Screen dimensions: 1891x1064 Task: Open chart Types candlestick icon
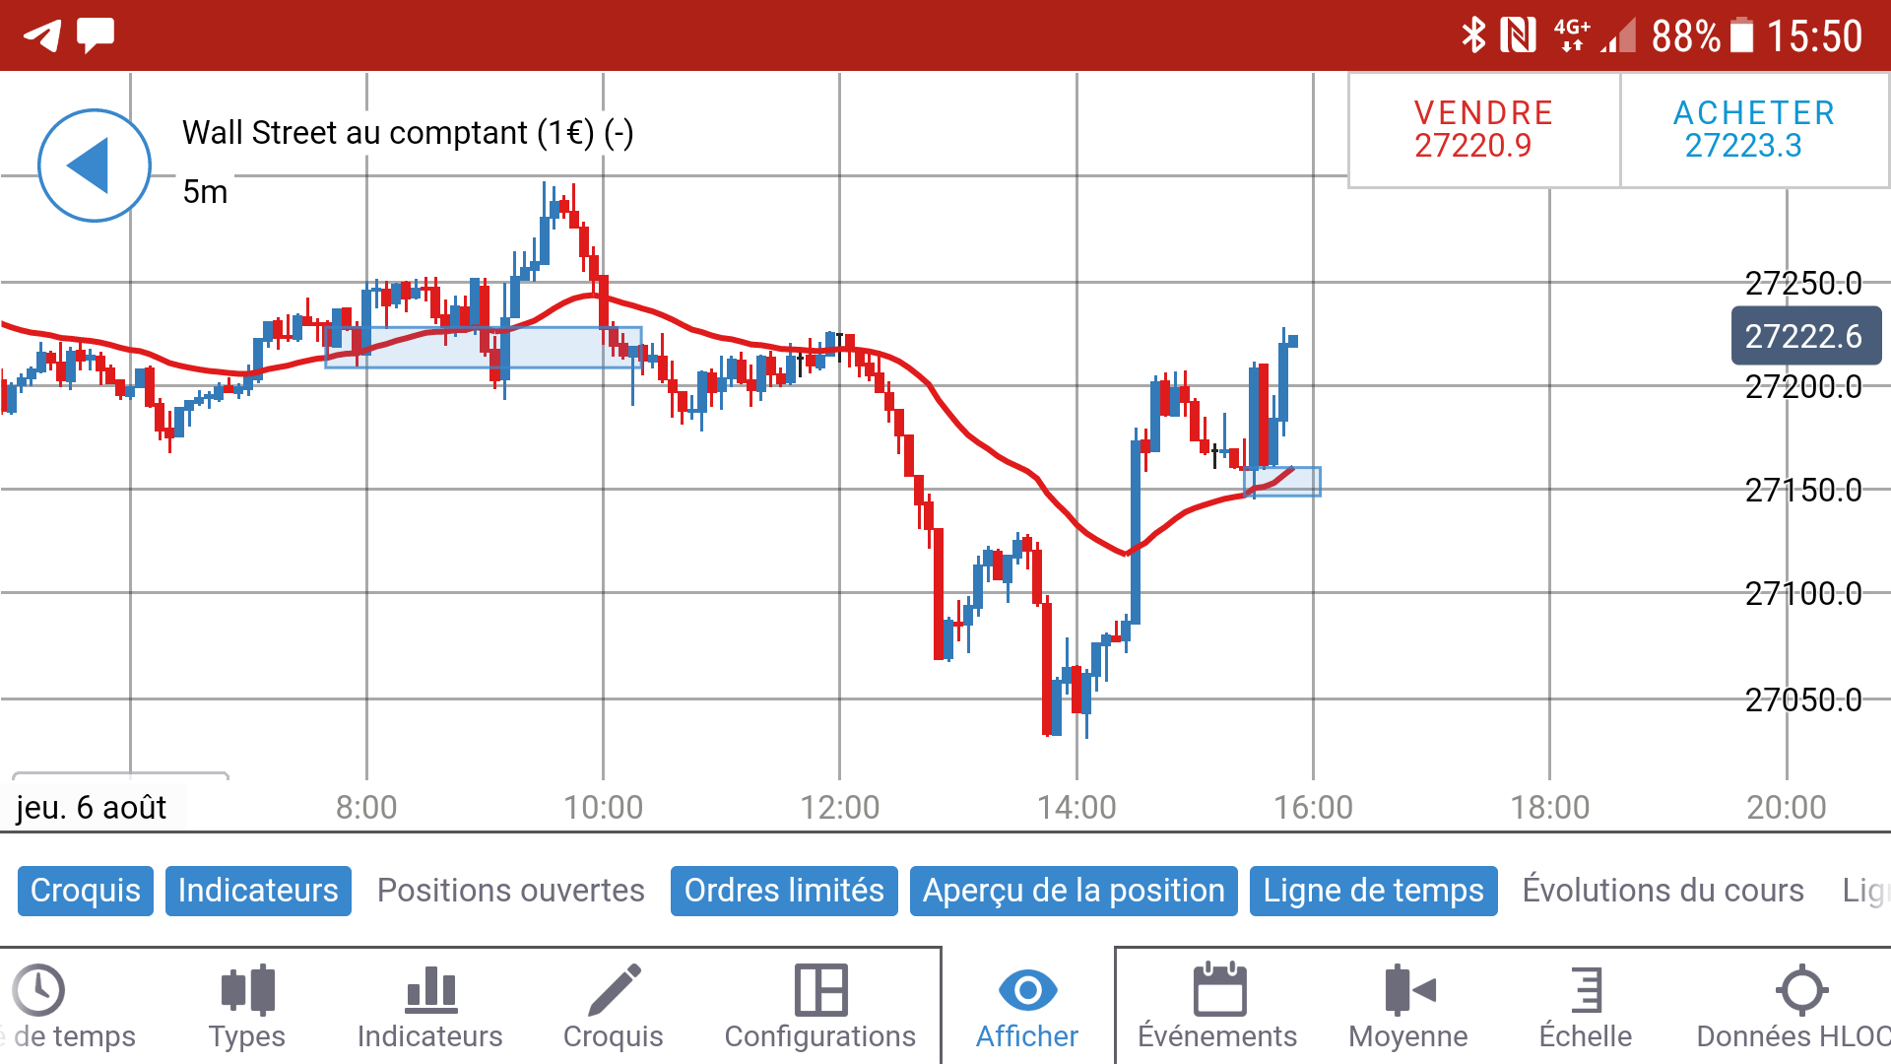247,990
